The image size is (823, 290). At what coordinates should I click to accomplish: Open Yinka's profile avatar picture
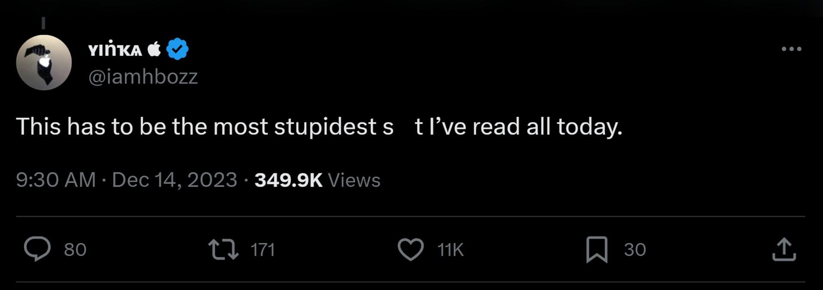pos(44,62)
